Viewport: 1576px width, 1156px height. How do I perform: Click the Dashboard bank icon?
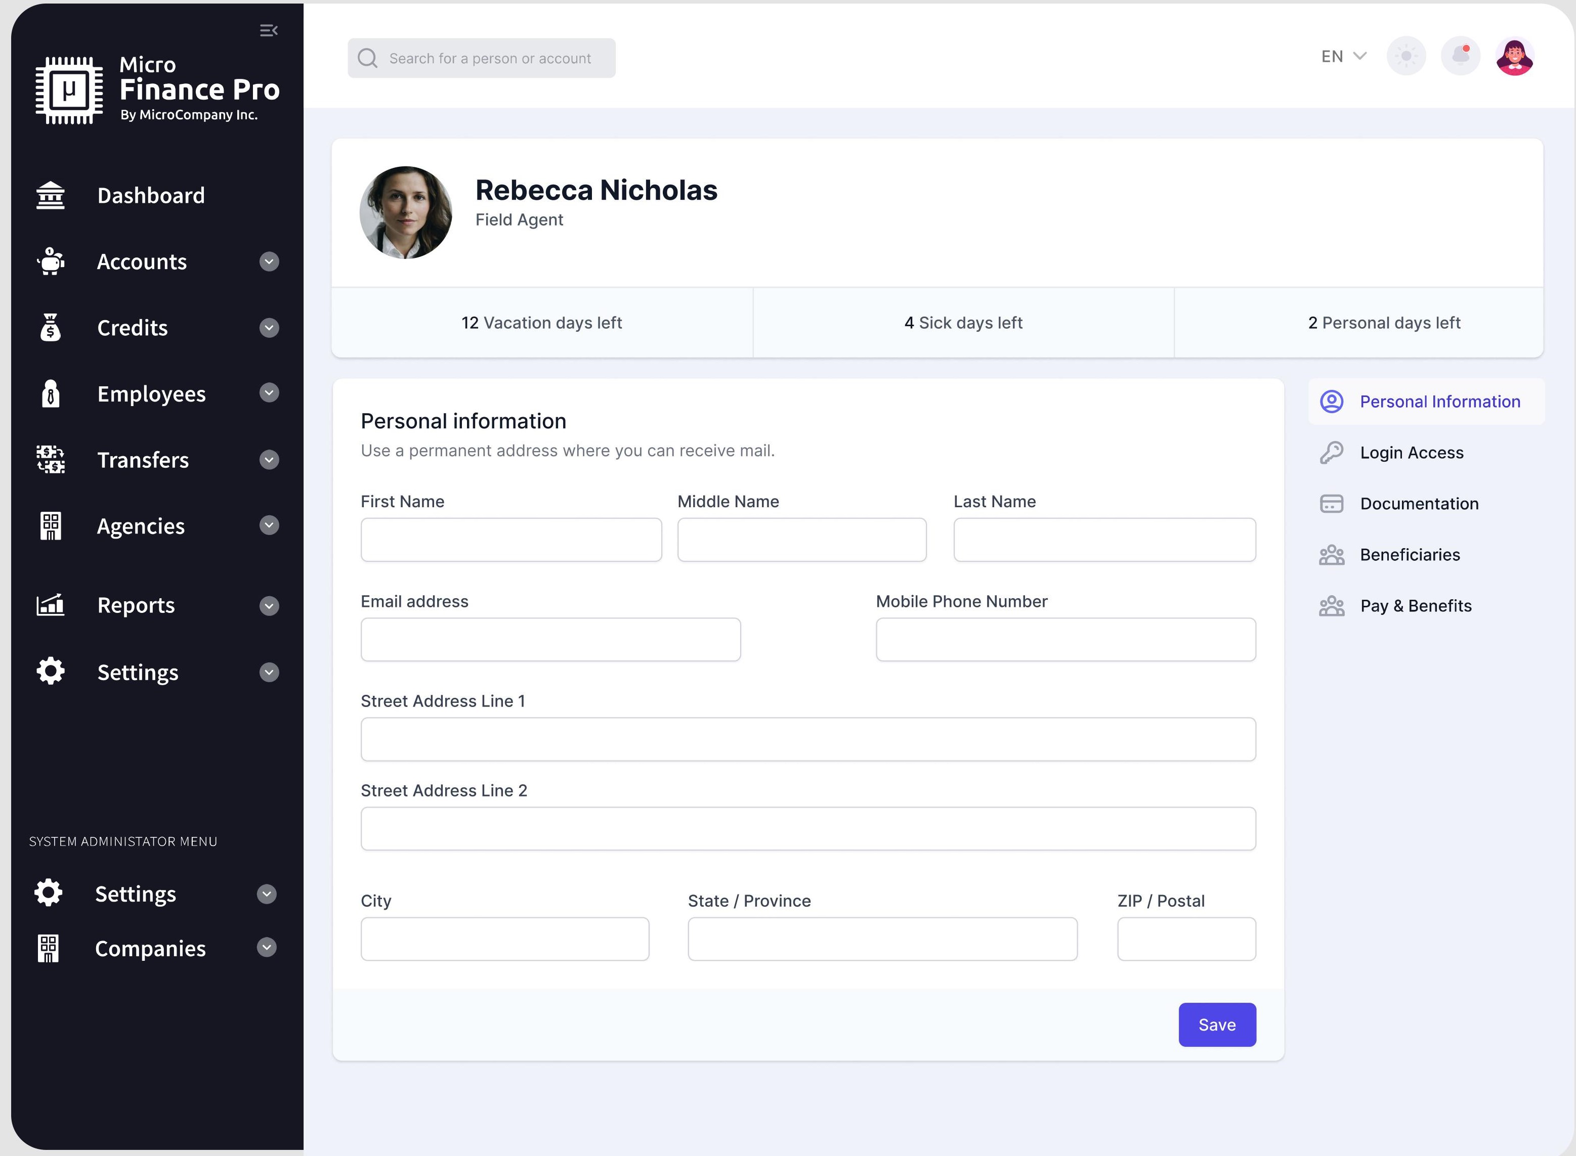(x=51, y=195)
